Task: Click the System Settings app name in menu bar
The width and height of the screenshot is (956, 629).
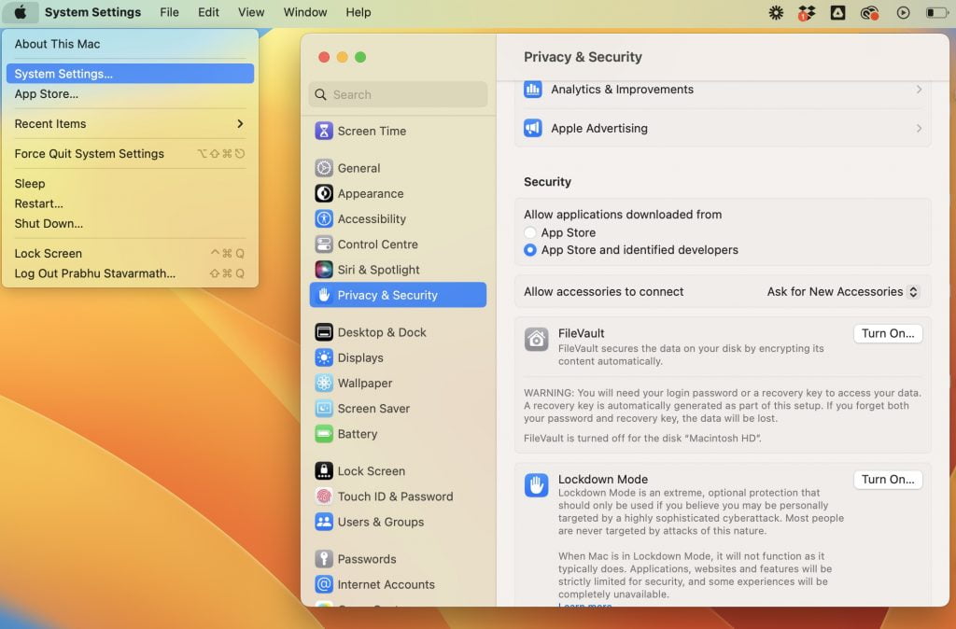Action: (x=92, y=12)
